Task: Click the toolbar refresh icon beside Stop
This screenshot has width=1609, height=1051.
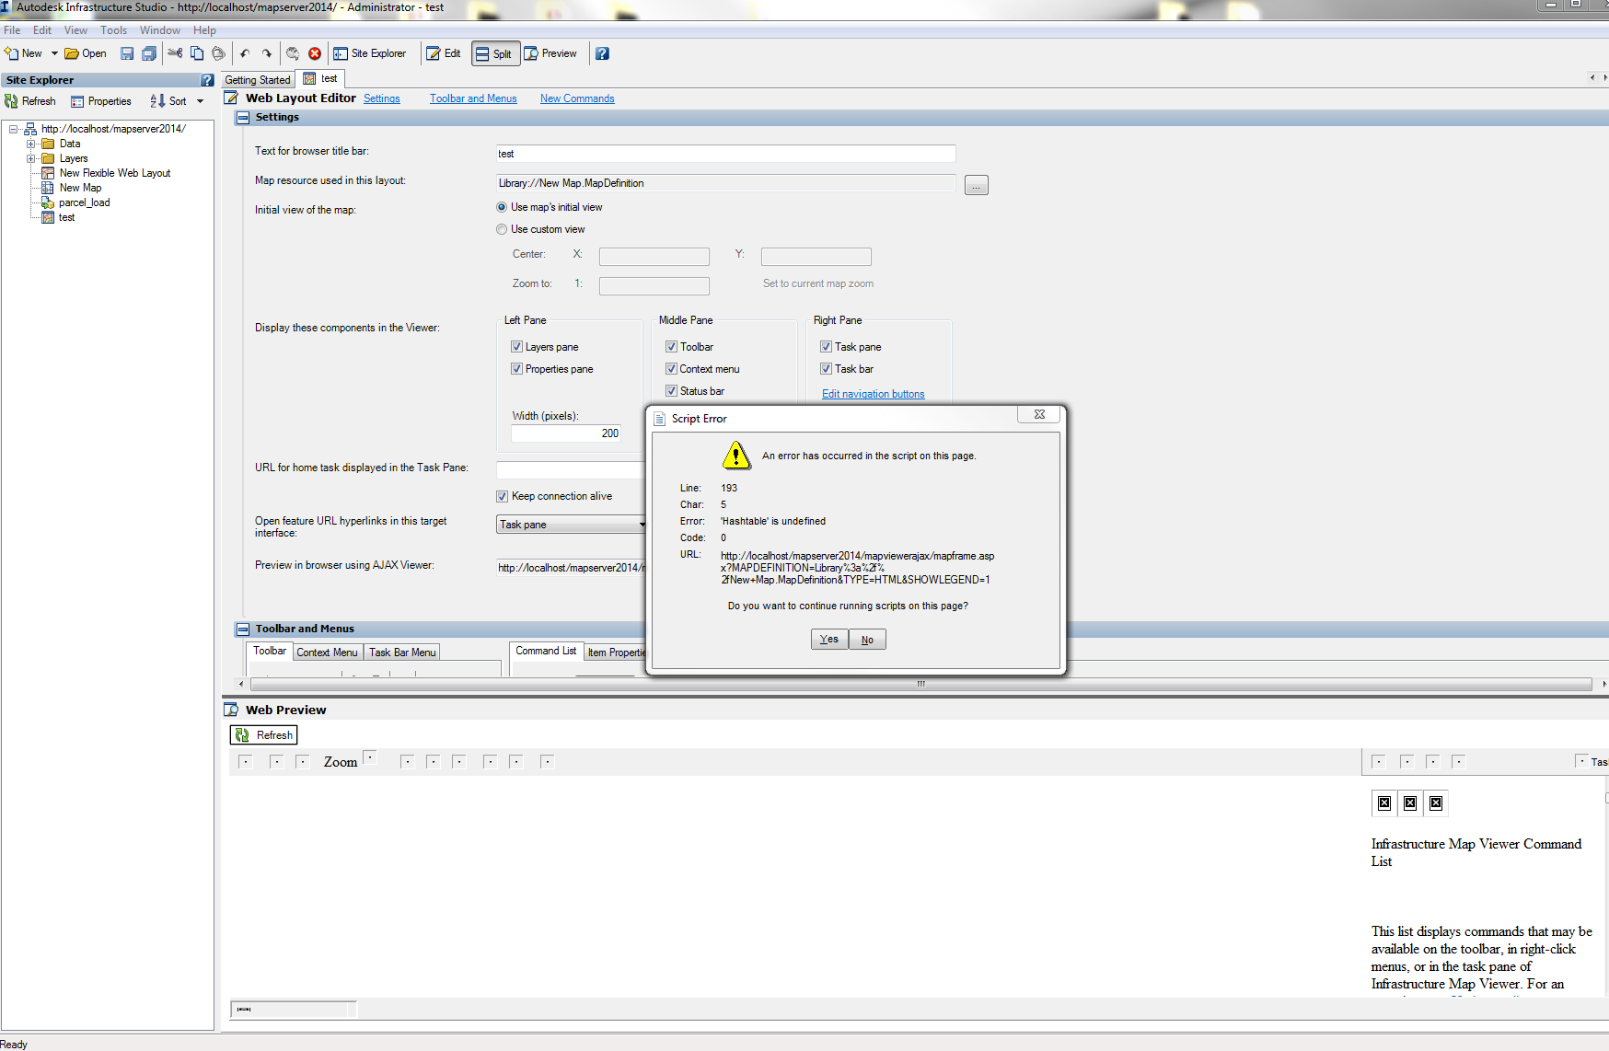Action: 293,53
